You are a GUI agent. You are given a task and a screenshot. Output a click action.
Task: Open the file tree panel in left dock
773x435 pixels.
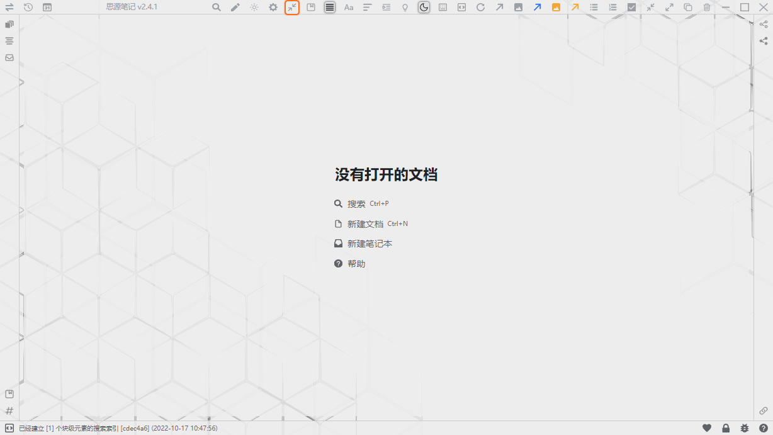(x=9, y=25)
